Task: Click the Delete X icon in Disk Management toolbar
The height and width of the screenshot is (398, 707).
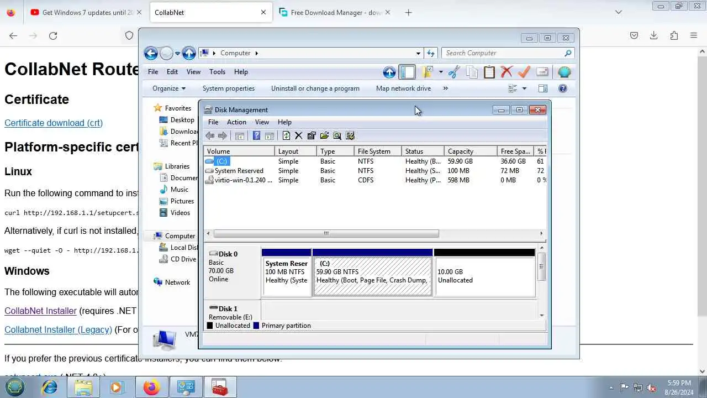Action: (x=299, y=135)
